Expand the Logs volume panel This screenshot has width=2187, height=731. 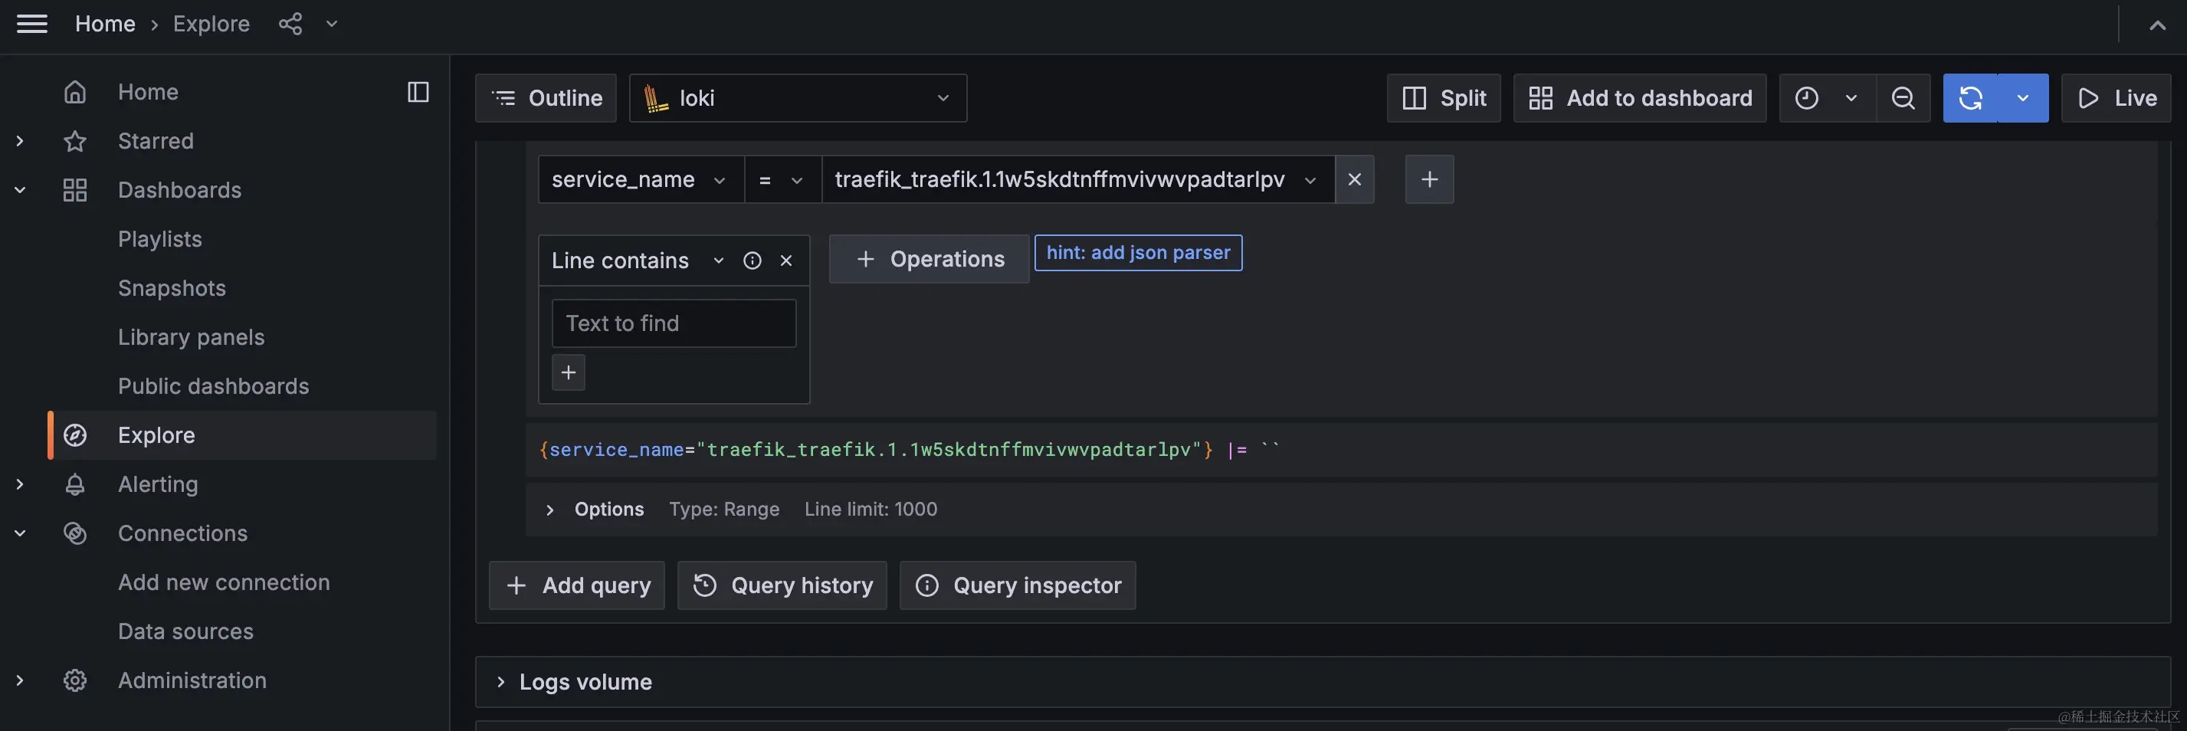pos(501,682)
